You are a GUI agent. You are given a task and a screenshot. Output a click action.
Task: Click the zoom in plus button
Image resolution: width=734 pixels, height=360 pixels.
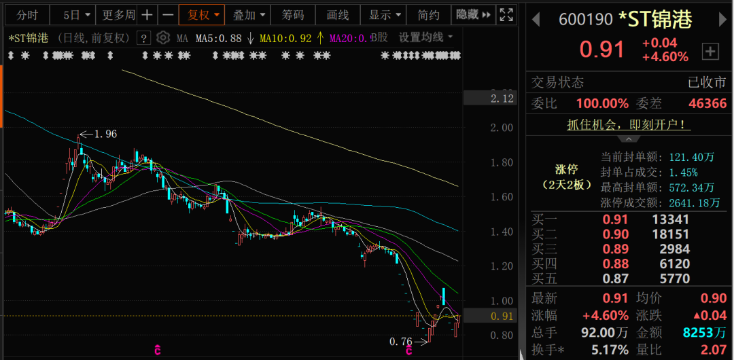pyautogui.click(x=147, y=14)
